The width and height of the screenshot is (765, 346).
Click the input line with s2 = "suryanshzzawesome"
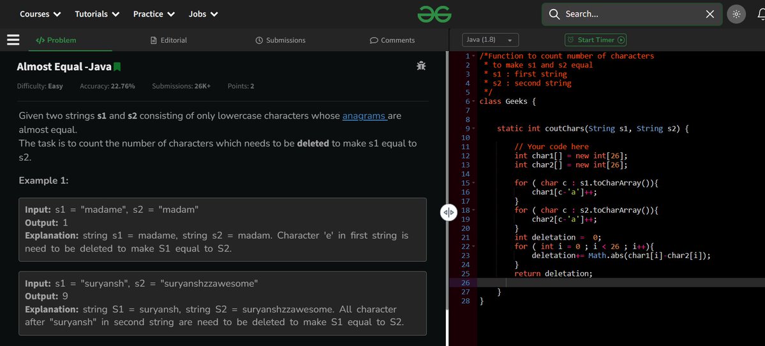click(x=142, y=283)
